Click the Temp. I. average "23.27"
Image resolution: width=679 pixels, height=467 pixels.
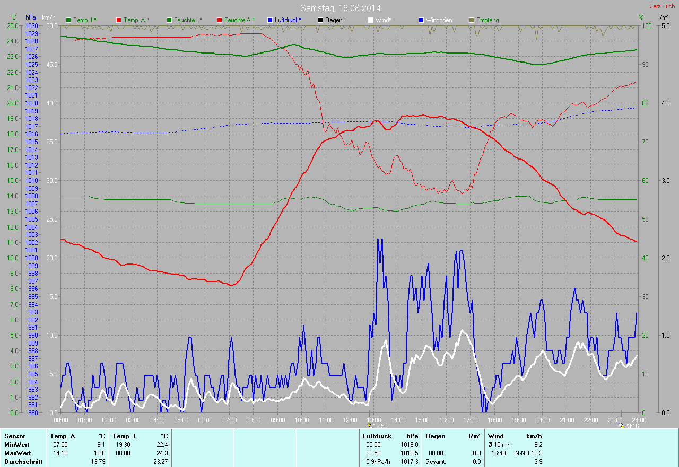(160, 462)
